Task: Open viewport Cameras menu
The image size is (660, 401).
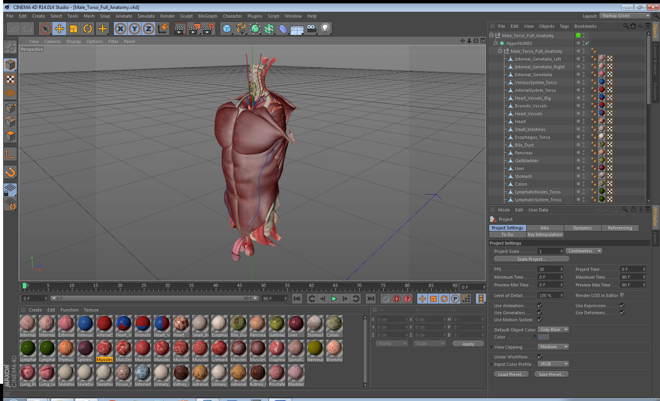Action: click(x=52, y=41)
